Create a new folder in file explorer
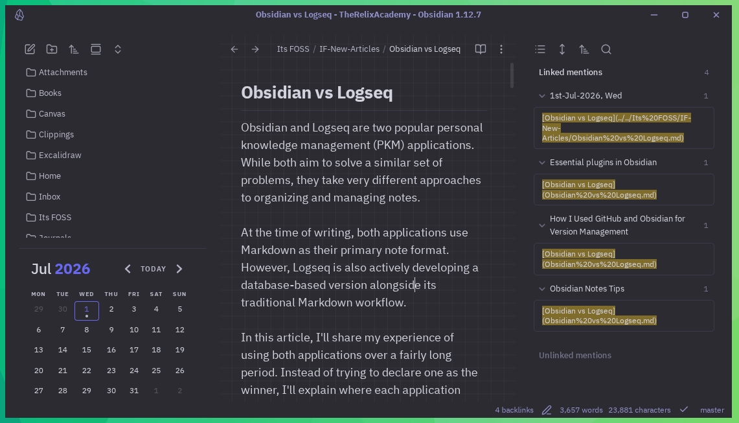 [x=52, y=49]
